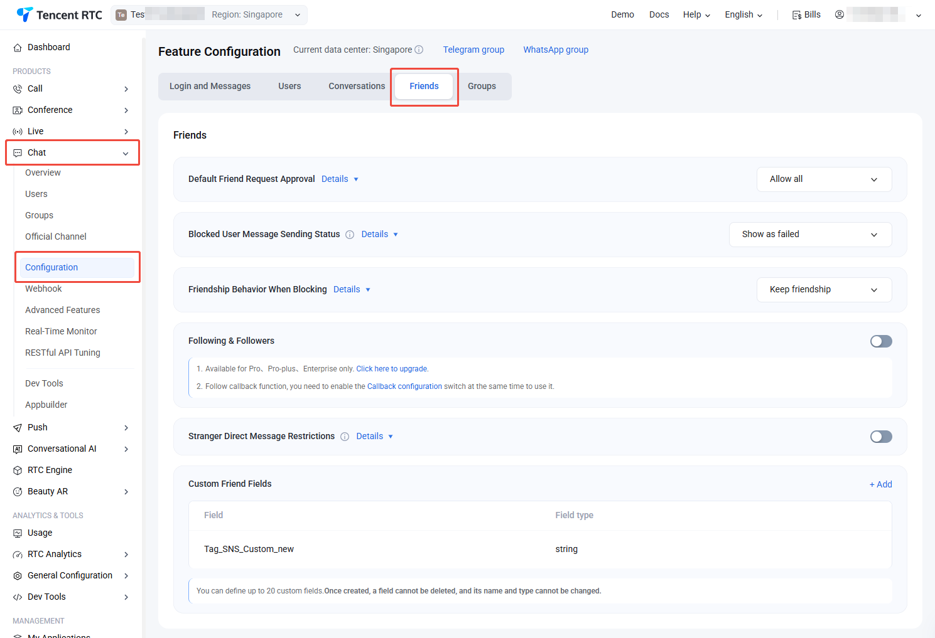Expand Details for Blocked User Message Sending Status
This screenshot has height=638, width=935.
[x=380, y=235]
